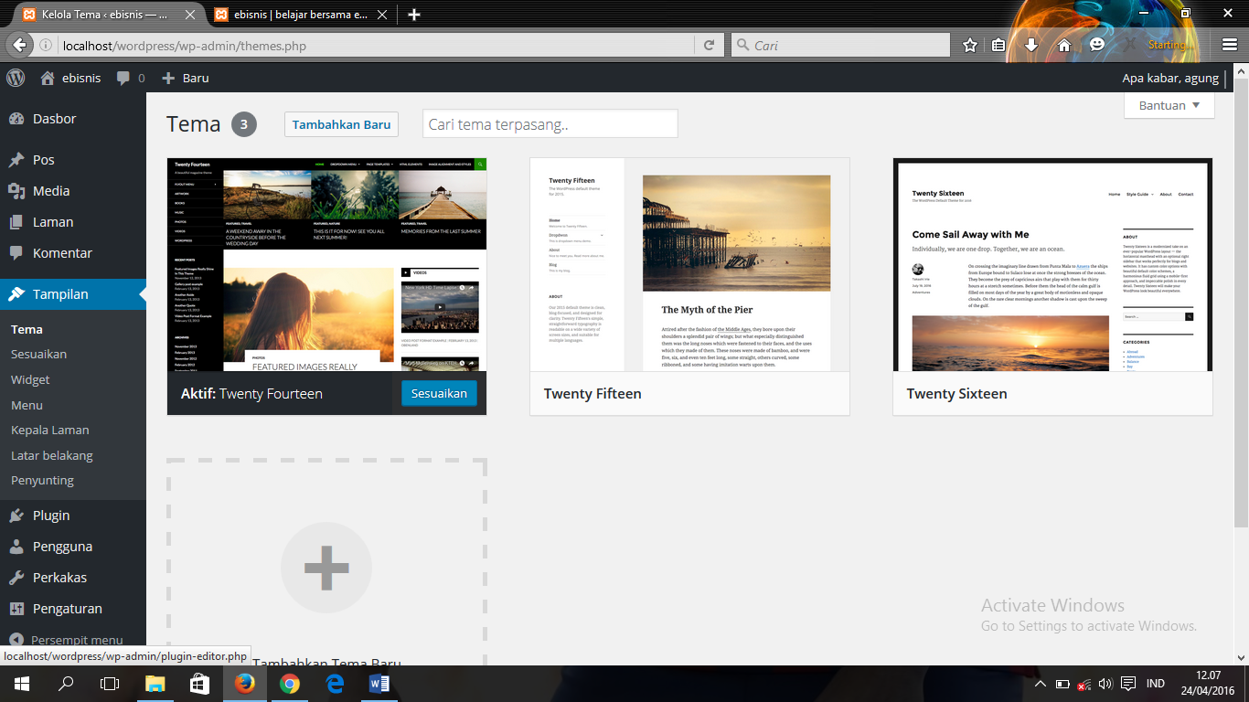Click the Tambahkan Baru button
Viewport: 1249px width, 702px height.
(x=341, y=124)
